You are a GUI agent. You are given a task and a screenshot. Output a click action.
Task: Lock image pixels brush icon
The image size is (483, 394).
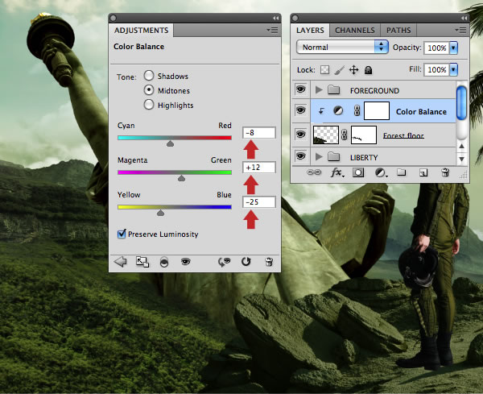339,70
